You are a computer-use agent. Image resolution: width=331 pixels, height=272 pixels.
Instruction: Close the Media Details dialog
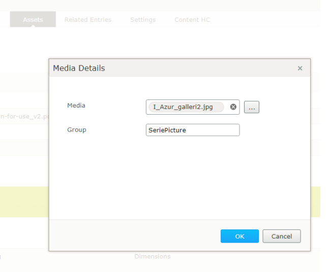pyautogui.click(x=300, y=69)
